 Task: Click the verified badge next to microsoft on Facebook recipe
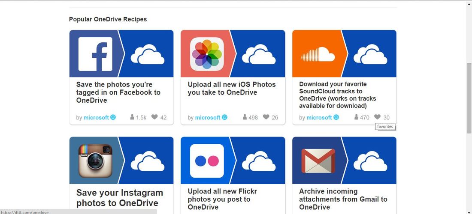[113, 117]
